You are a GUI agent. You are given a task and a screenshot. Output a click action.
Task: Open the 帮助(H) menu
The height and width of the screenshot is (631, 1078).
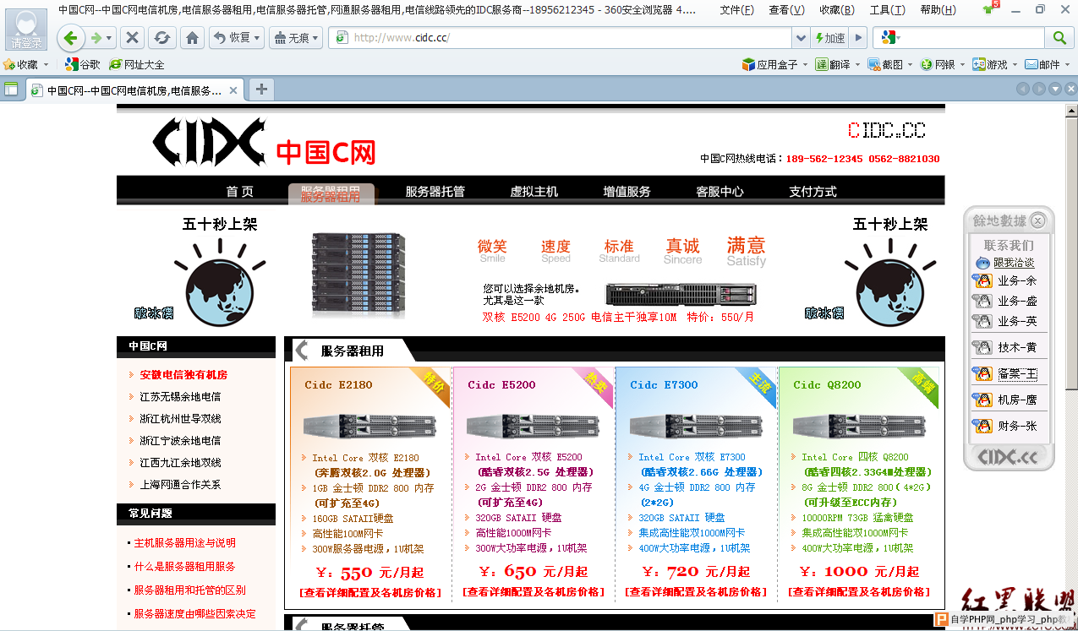938,10
